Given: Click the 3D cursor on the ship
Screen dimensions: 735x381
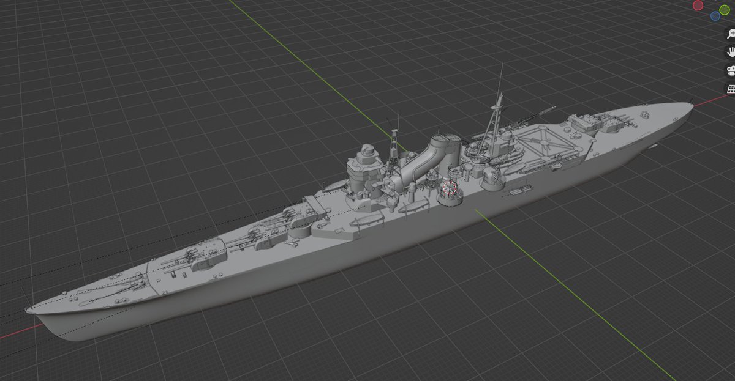Looking at the screenshot, I should point(450,189).
